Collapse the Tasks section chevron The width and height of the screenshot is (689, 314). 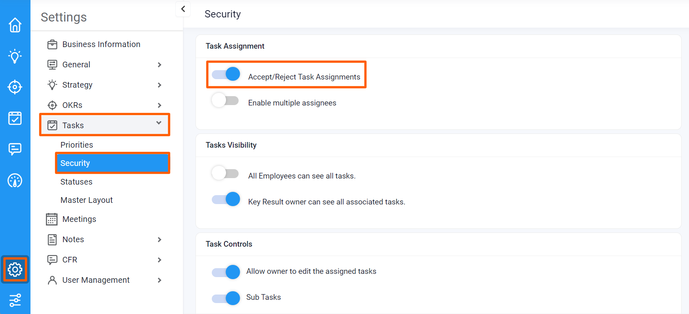159,125
